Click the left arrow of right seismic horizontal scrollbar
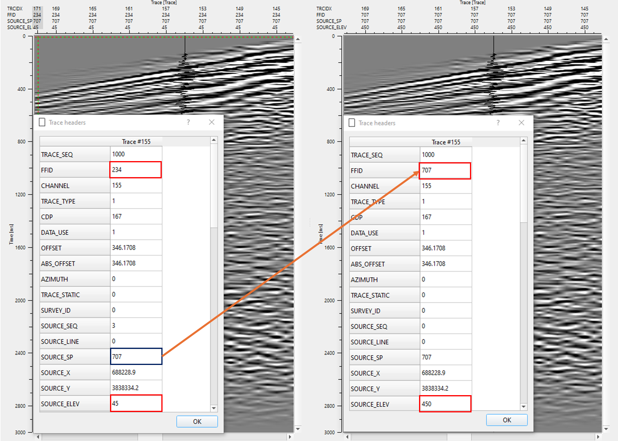Image resolution: width=618 pixels, height=441 pixels. 347,437
